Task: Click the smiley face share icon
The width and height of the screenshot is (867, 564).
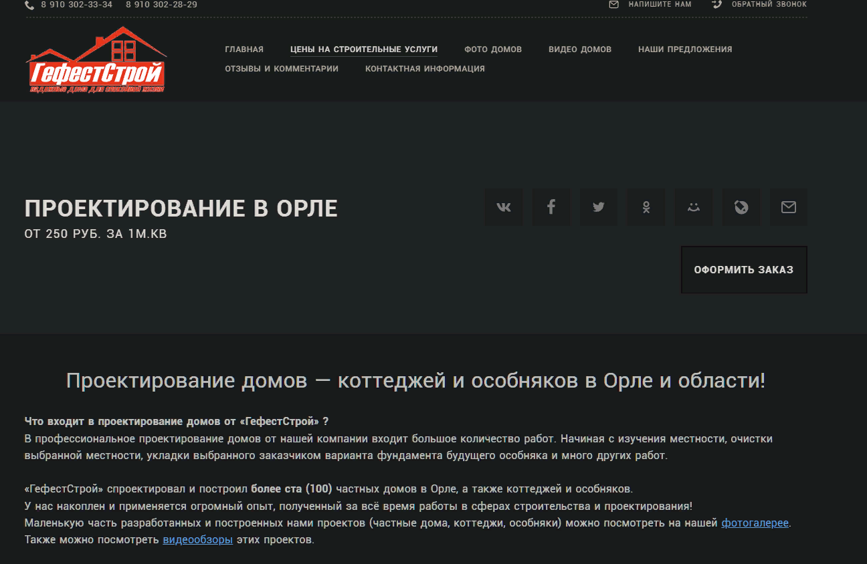Action: point(694,207)
